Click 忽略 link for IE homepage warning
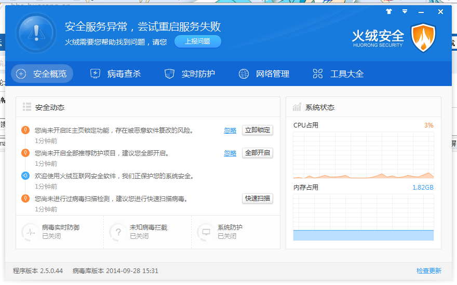The width and height of the screenshot is (457, 285). [x=230, y=131]
